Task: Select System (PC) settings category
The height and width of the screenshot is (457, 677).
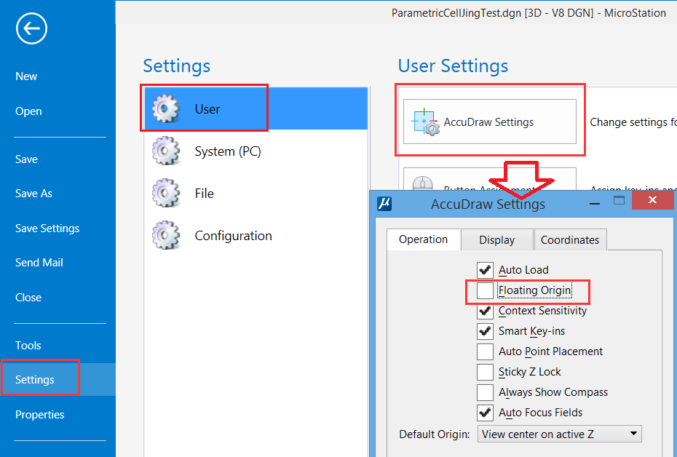Action: 256,151
